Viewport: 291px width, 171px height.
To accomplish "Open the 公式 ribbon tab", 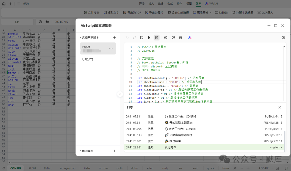I will tap(170, 4).
